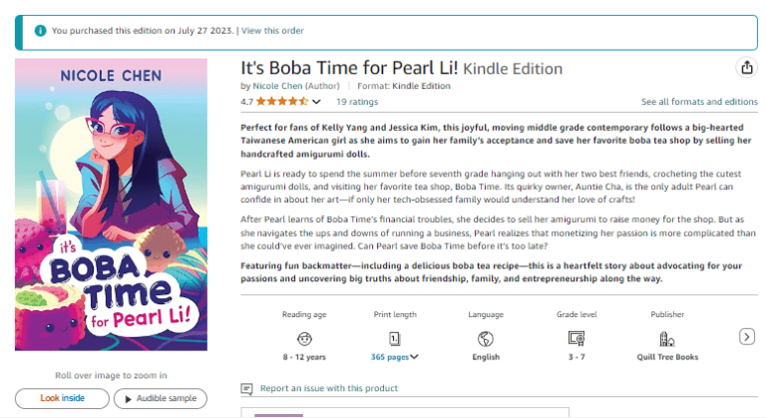Click the 4.7 star rating stars
Screen dimensions: 766x418
coord(281,102)
